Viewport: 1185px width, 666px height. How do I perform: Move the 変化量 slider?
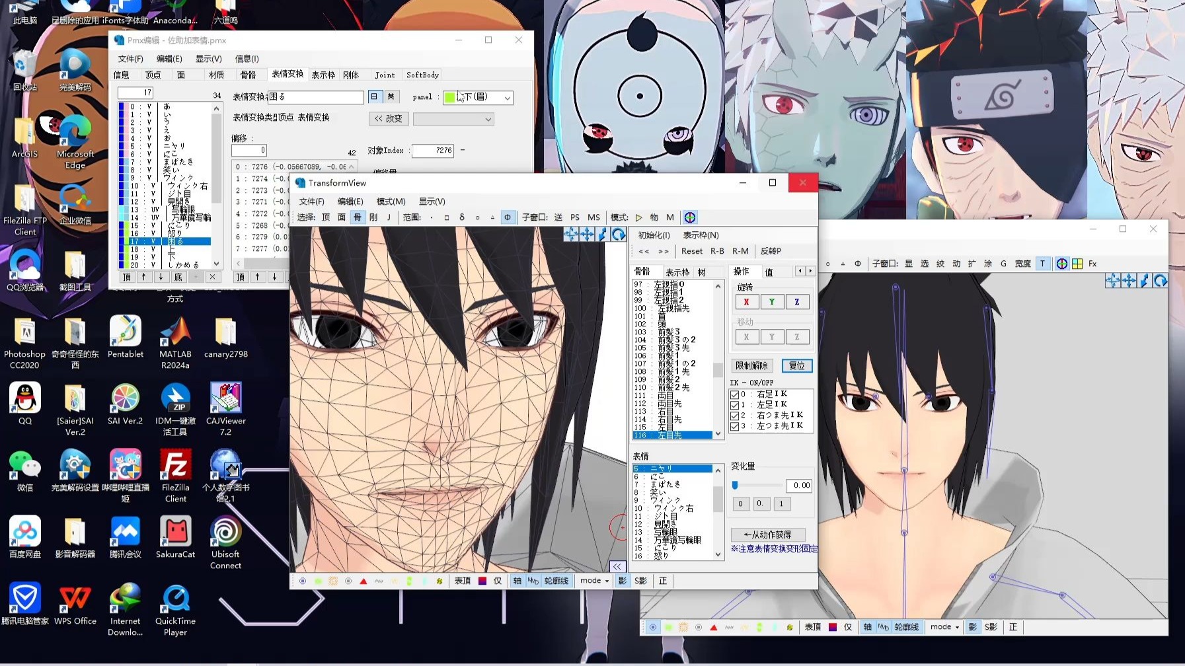(x=735, y=486)
